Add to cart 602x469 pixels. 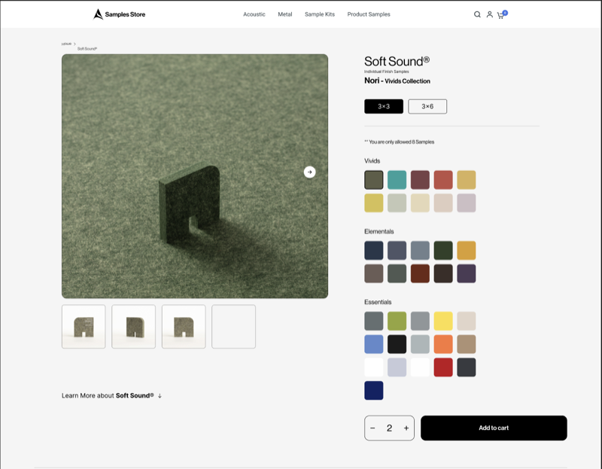(494, 428)
